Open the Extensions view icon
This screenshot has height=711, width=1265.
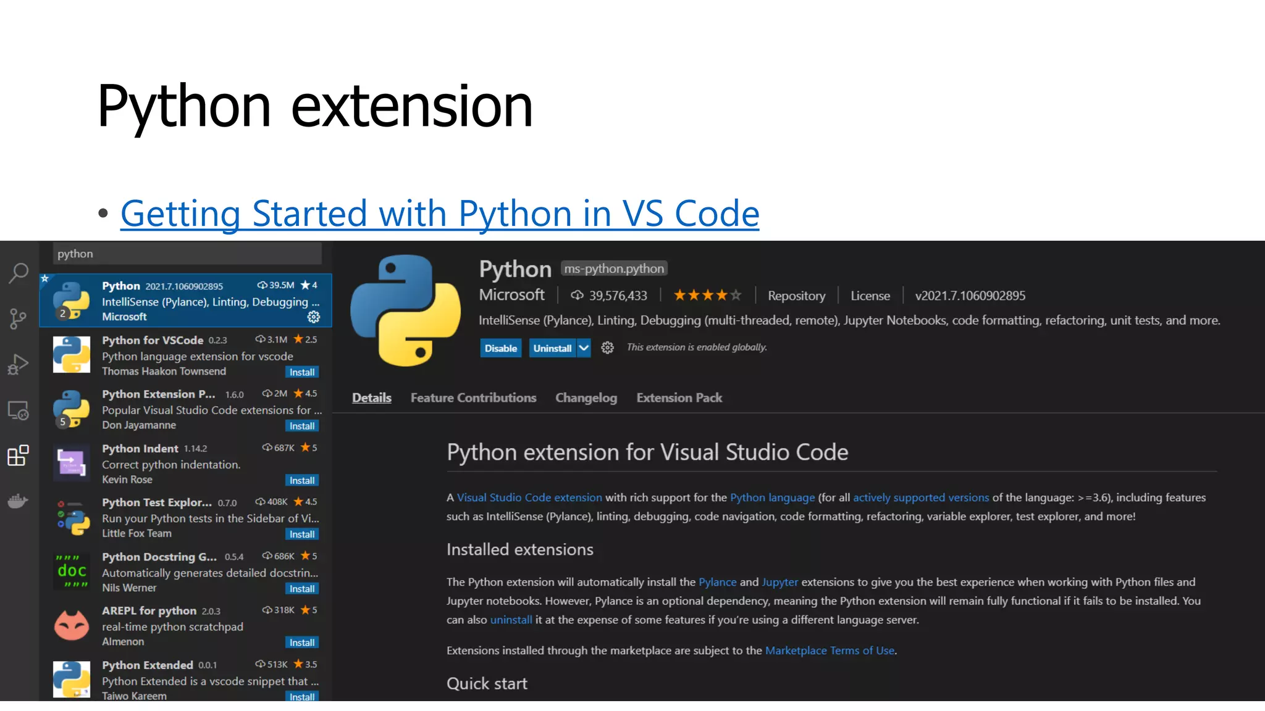18,455
